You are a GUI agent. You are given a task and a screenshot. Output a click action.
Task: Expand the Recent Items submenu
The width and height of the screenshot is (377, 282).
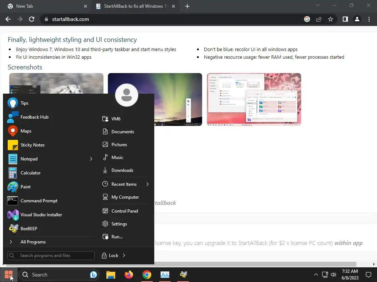click(x=126, y=184)
